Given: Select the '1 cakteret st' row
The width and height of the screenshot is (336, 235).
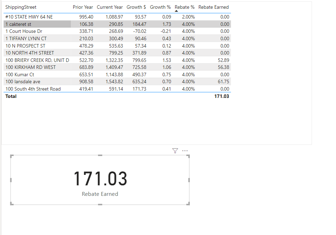Looking at the screenshot, I should [117, 24].
